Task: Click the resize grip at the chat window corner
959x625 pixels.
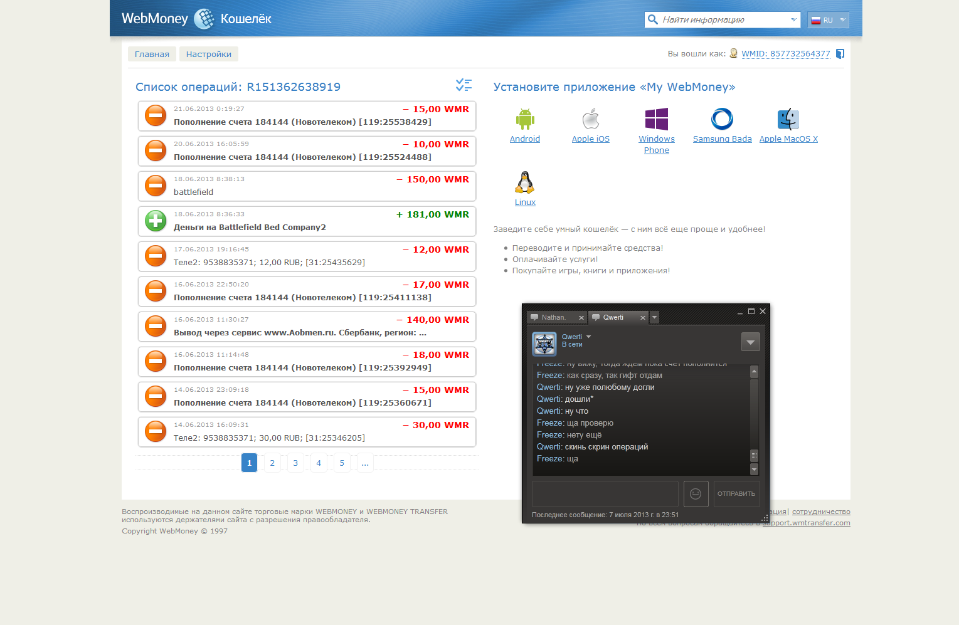Action: (765, 518)
